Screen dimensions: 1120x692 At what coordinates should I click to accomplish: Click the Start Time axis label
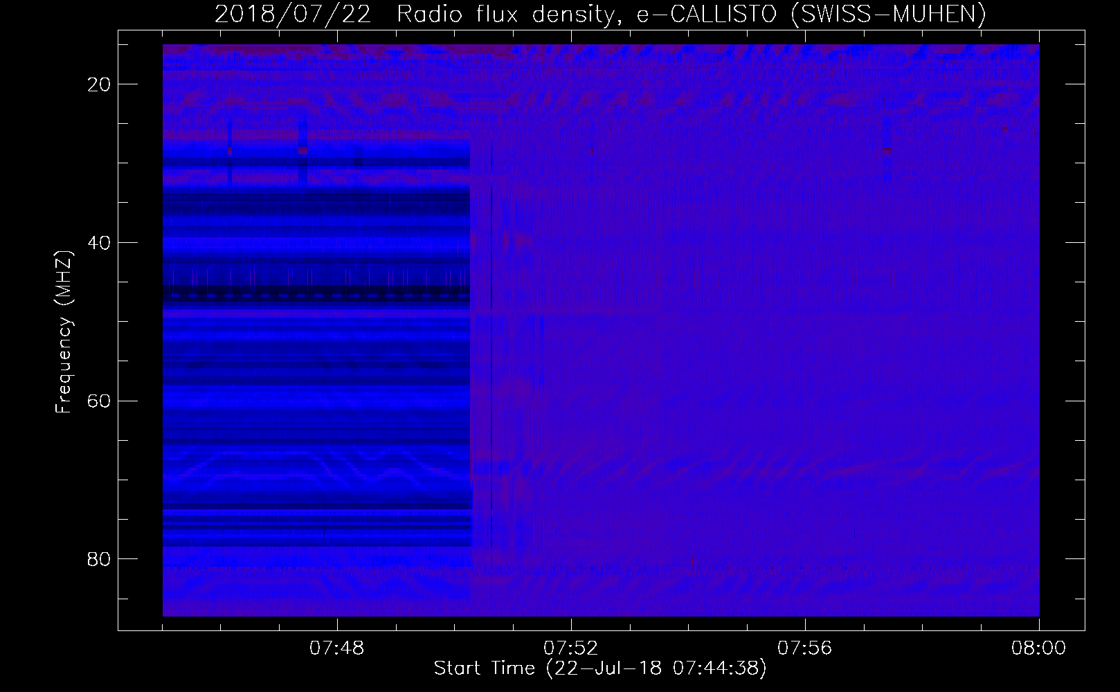click(x=601, y=668)
